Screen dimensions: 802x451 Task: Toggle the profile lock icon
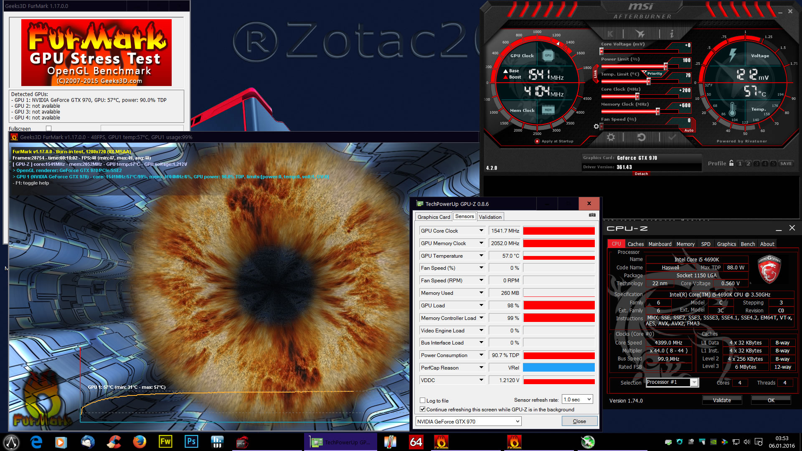(x=731, y=163)
